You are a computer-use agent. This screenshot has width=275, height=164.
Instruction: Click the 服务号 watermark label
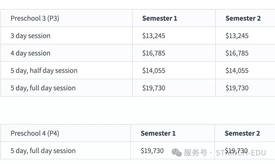pos(196,153)
